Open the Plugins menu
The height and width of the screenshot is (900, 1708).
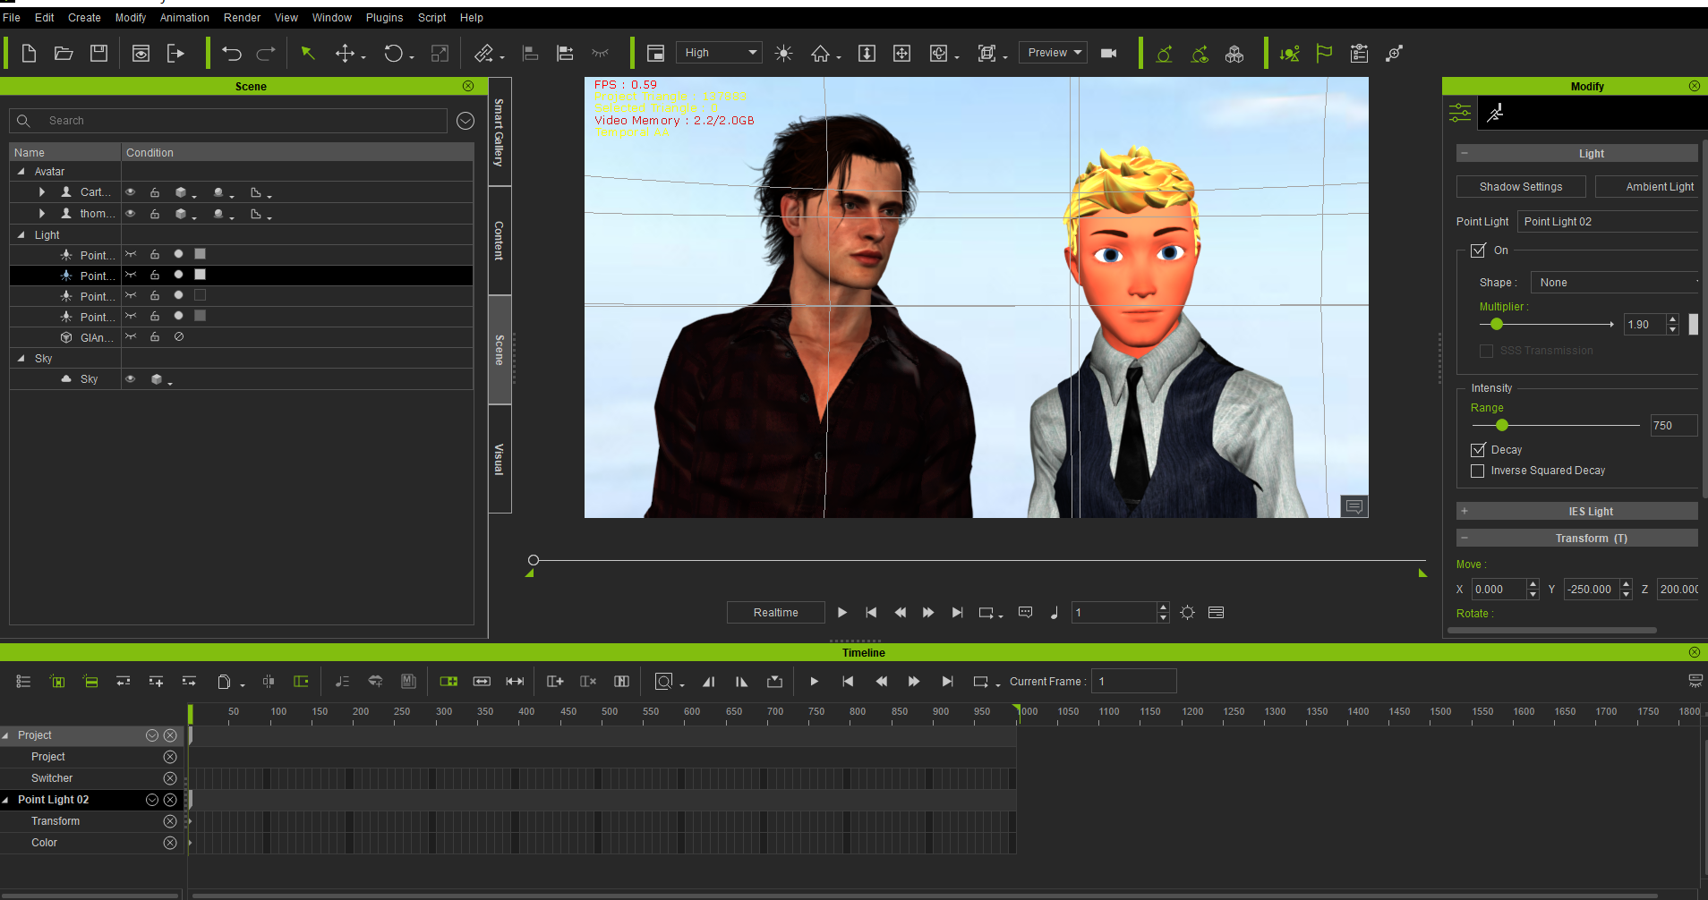coord(384,18)
